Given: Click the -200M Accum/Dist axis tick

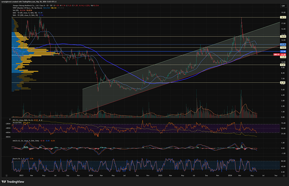Looking at the screenshot, I should point(8,124).
